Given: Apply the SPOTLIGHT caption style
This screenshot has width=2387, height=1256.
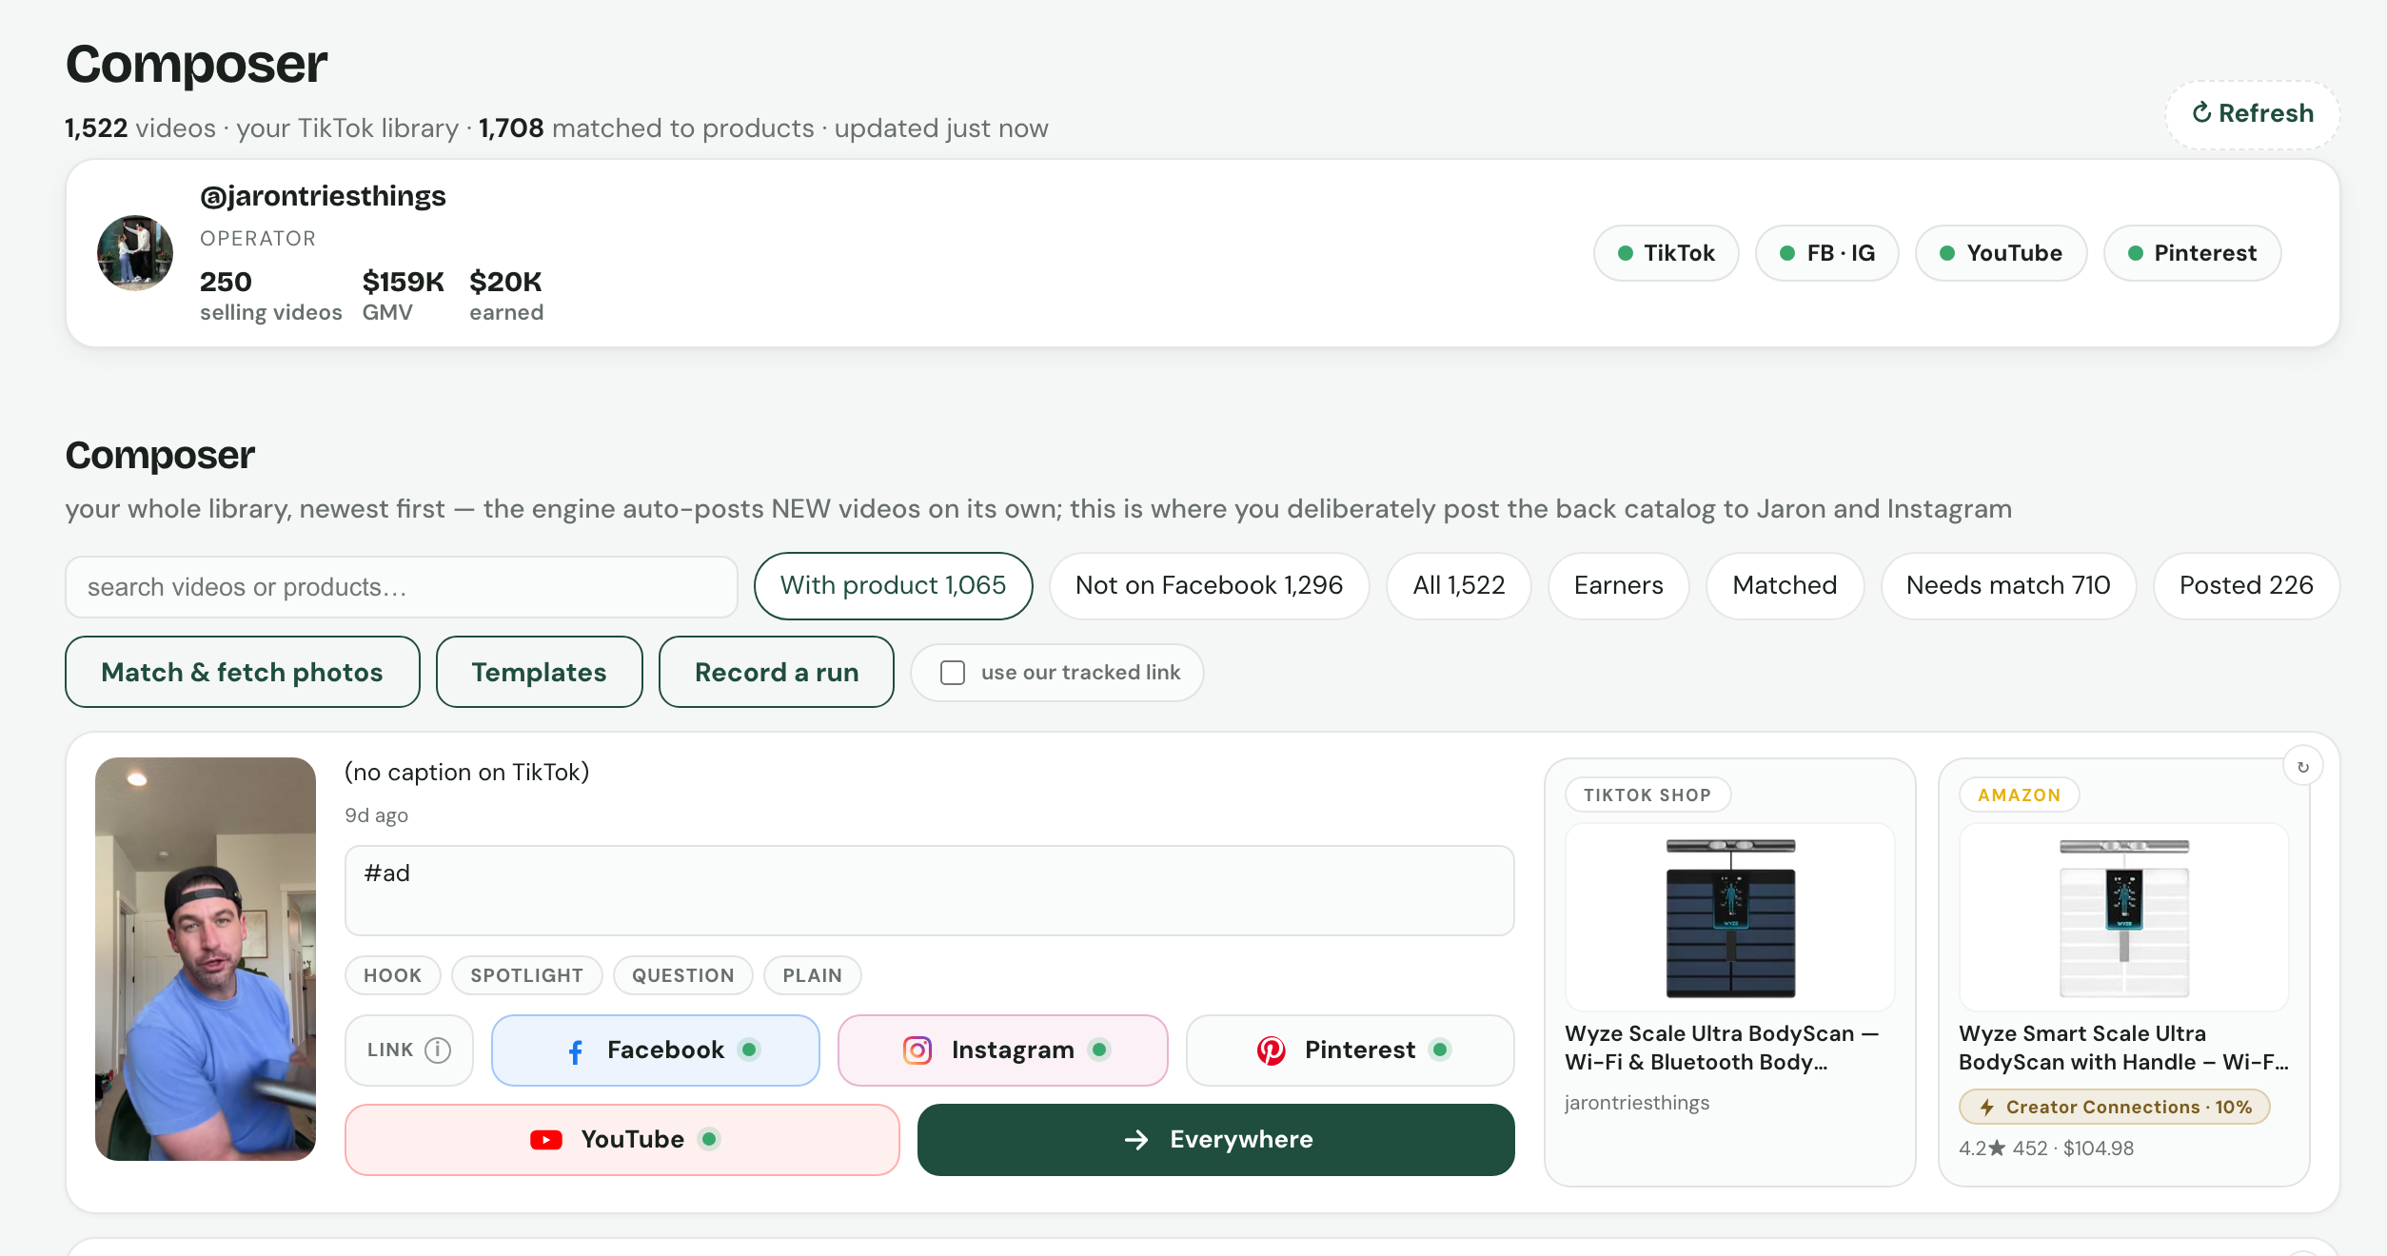Looking at the screenshot, I should point(526,975).
